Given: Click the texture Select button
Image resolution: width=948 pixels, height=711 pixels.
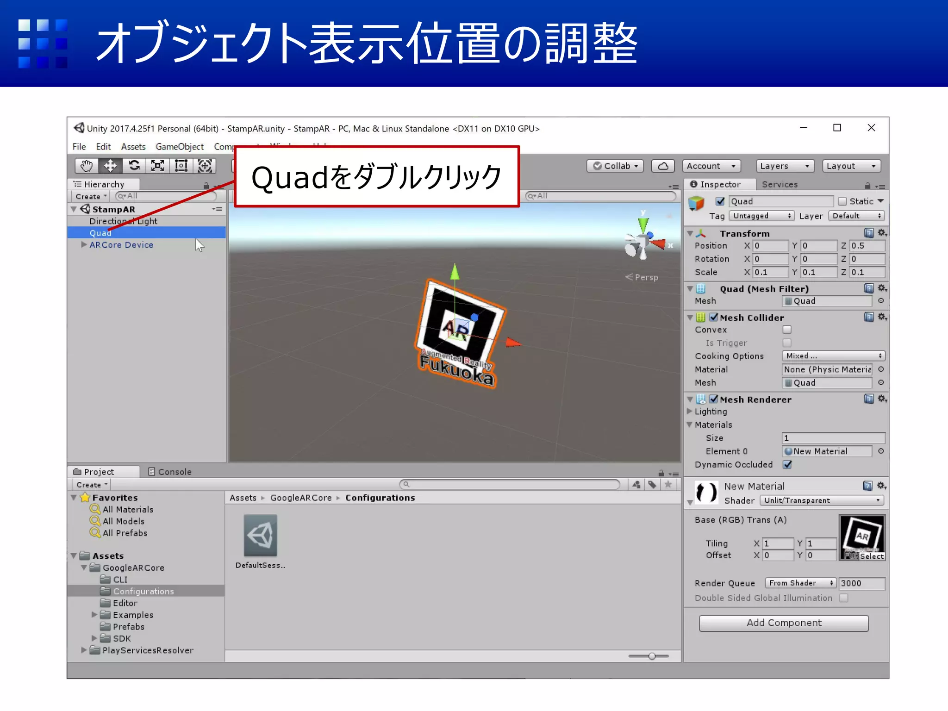Looking at the screenshot, I should pyautogui.click(x=872, y=556).
